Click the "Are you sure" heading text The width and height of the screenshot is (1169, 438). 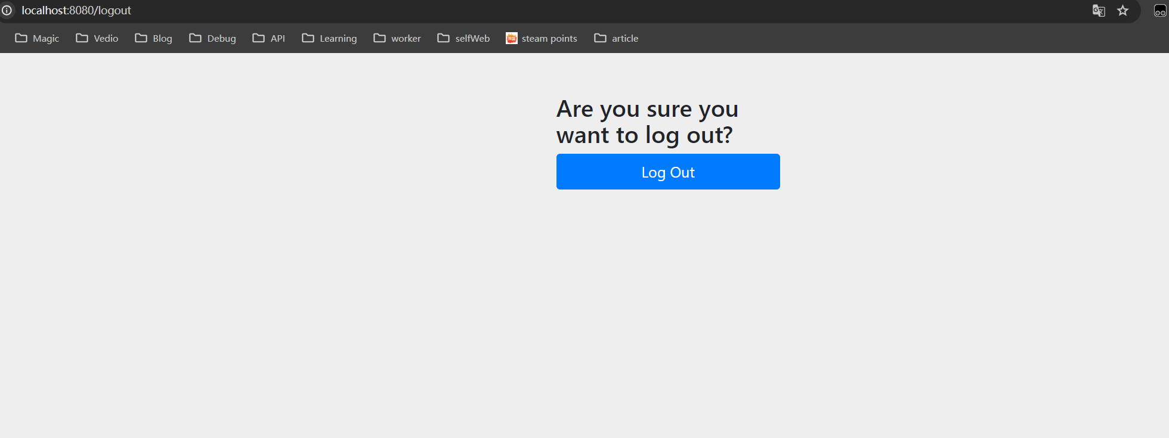pyautogui.click(x=647, y=122)
